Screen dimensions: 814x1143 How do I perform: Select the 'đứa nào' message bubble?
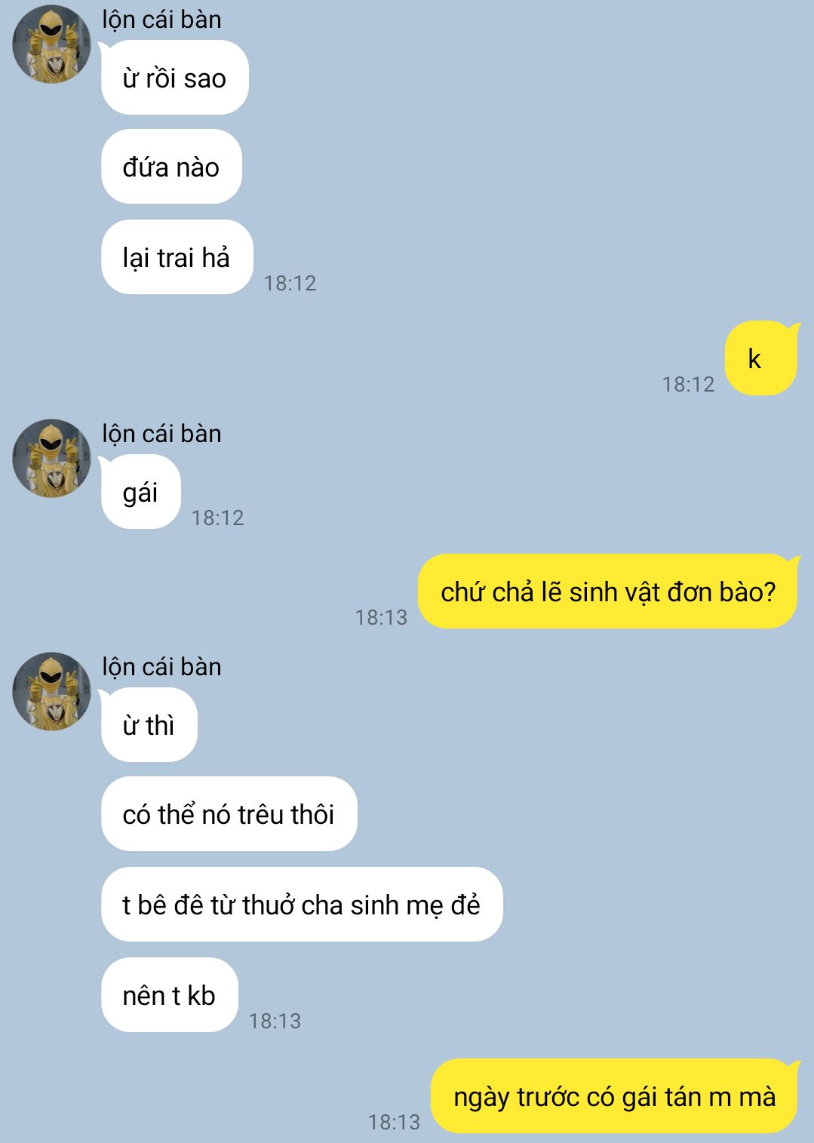pyautogui.click(x=171, y=167)
